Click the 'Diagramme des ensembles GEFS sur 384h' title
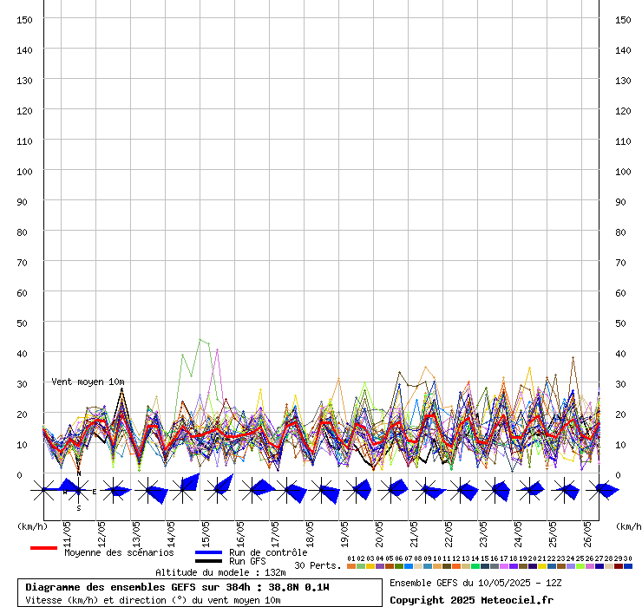This screenshot has height=607, width=642. [x=137, y=587]
